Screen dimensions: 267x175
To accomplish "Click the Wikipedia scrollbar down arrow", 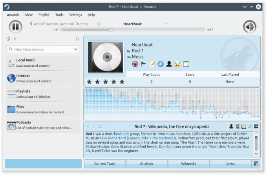I will 256,154.
